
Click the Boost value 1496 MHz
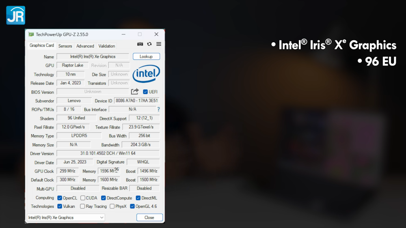pyautogui.click(x=149, y=171)
